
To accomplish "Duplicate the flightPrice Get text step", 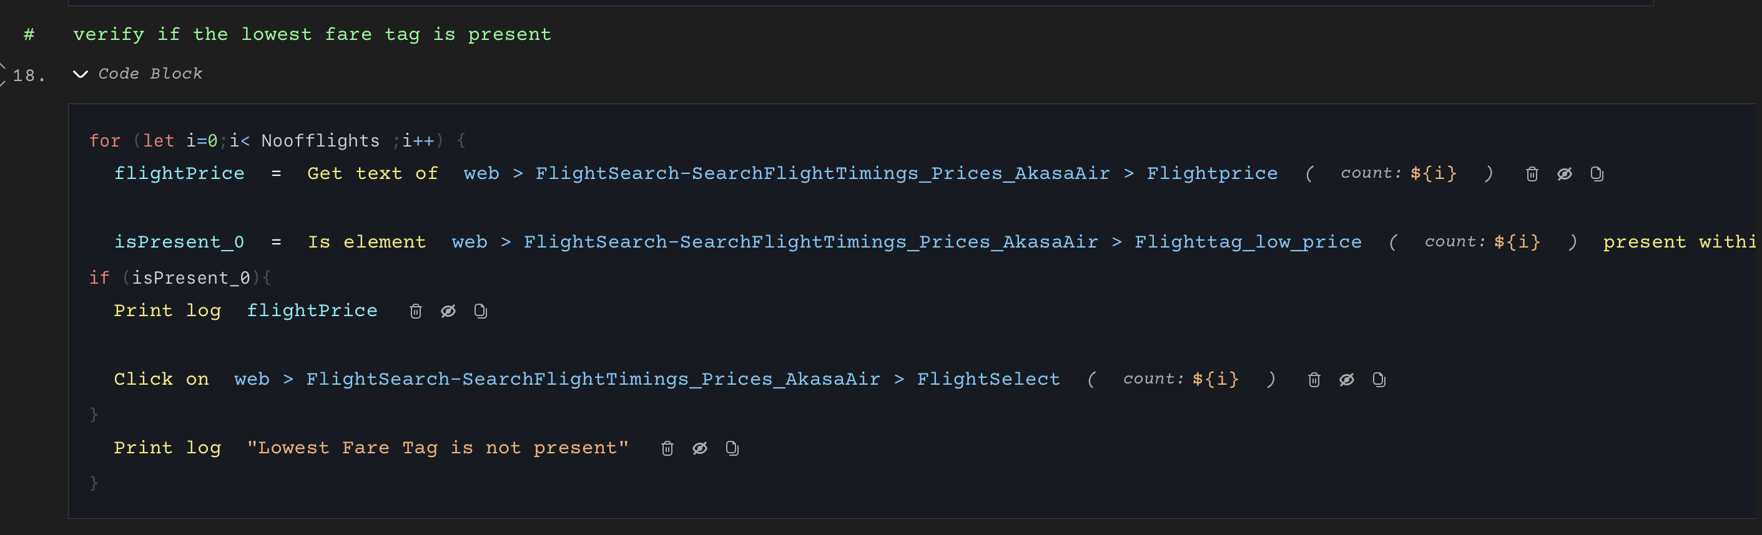I will click(x=1597, y=173).
